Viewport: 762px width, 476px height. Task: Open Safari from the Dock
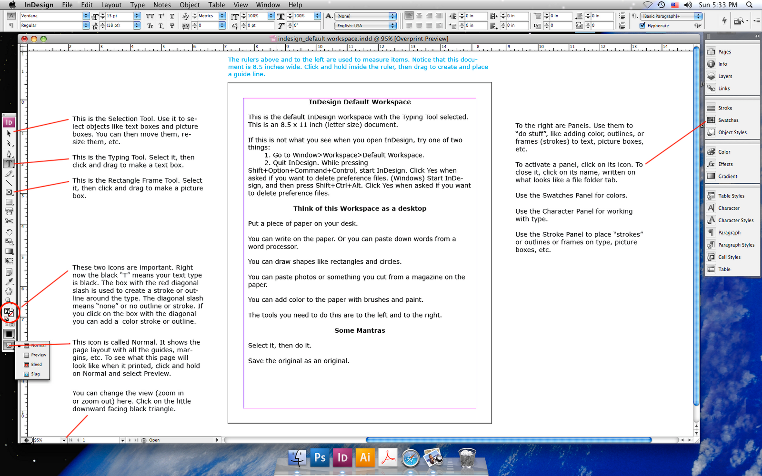click(x=411, y=458)
